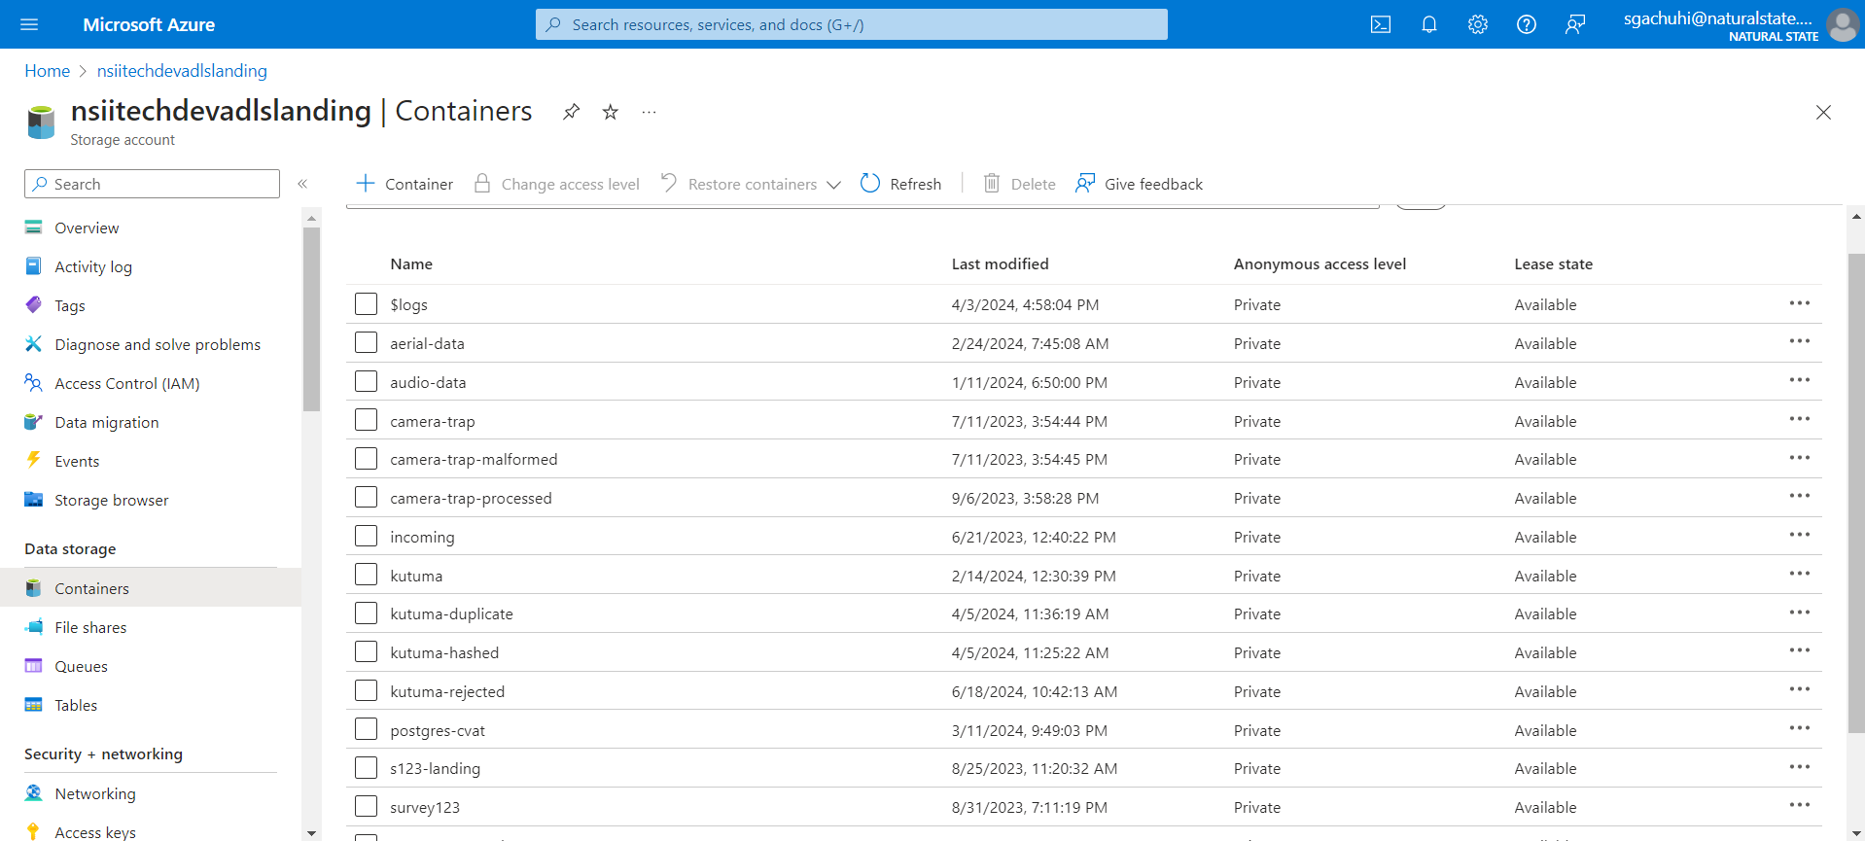Image resolution: width=1865 pixels, height=841 pixels.
Task: Sort by the Name column header
Action: [411, 264]
